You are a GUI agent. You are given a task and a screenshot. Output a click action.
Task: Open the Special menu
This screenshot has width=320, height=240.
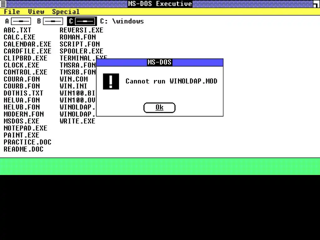click(x=66, y=12)
